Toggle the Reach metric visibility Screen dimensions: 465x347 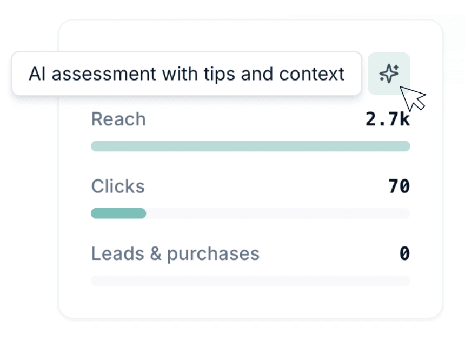[118, 119]
